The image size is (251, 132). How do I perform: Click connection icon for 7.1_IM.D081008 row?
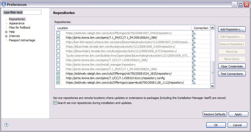[x=194, y=69]
